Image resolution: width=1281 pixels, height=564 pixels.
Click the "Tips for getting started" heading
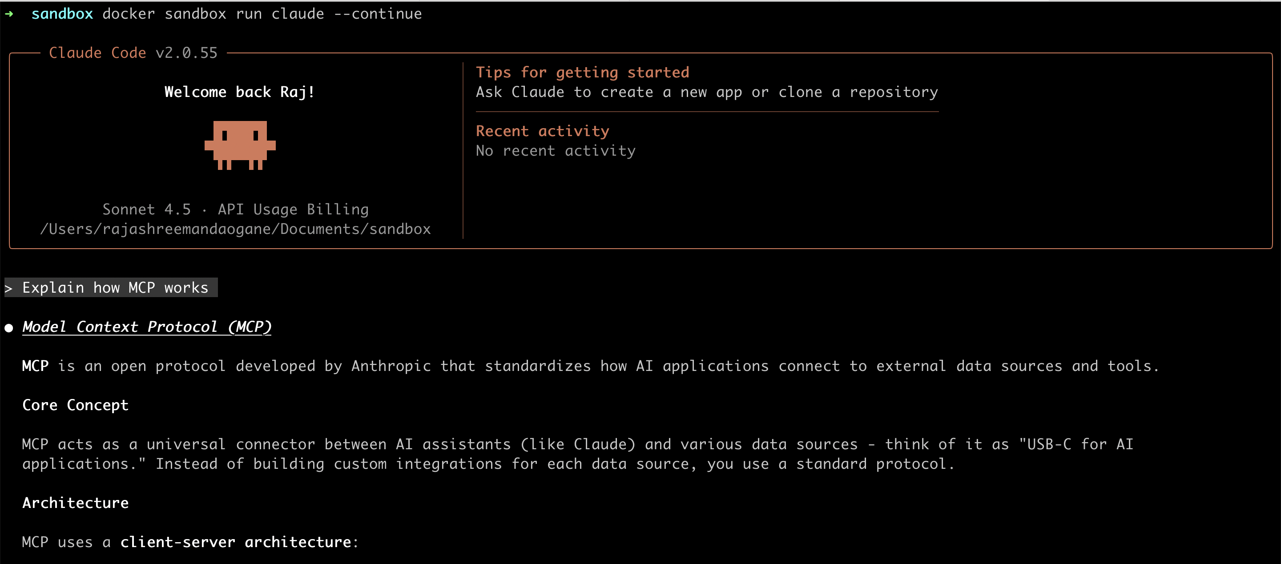click(x=582, y=73)
